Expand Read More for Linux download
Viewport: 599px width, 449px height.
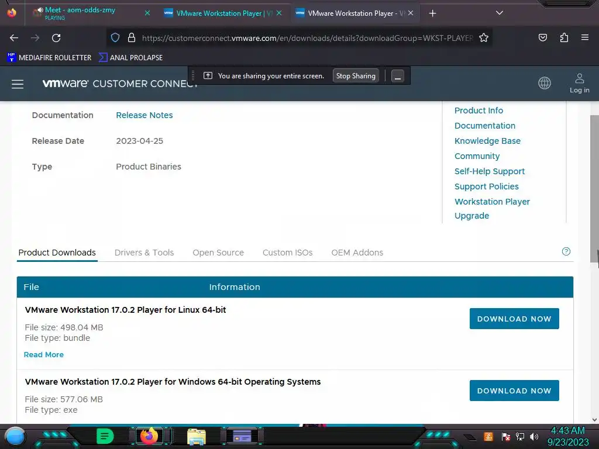[x=43, y=355]
